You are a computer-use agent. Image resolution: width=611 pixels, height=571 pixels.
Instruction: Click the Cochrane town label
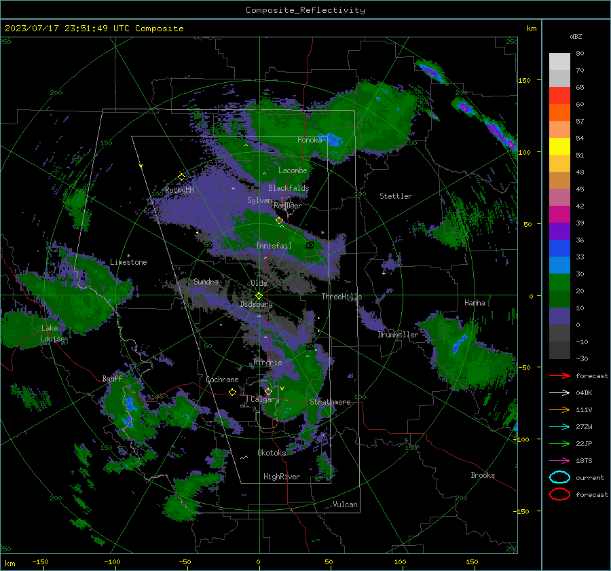point(222,380)
